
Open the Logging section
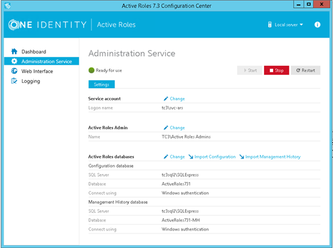31,81
